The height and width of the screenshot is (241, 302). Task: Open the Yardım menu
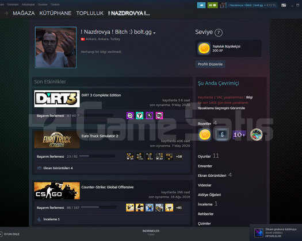click(x=55, y=4)
